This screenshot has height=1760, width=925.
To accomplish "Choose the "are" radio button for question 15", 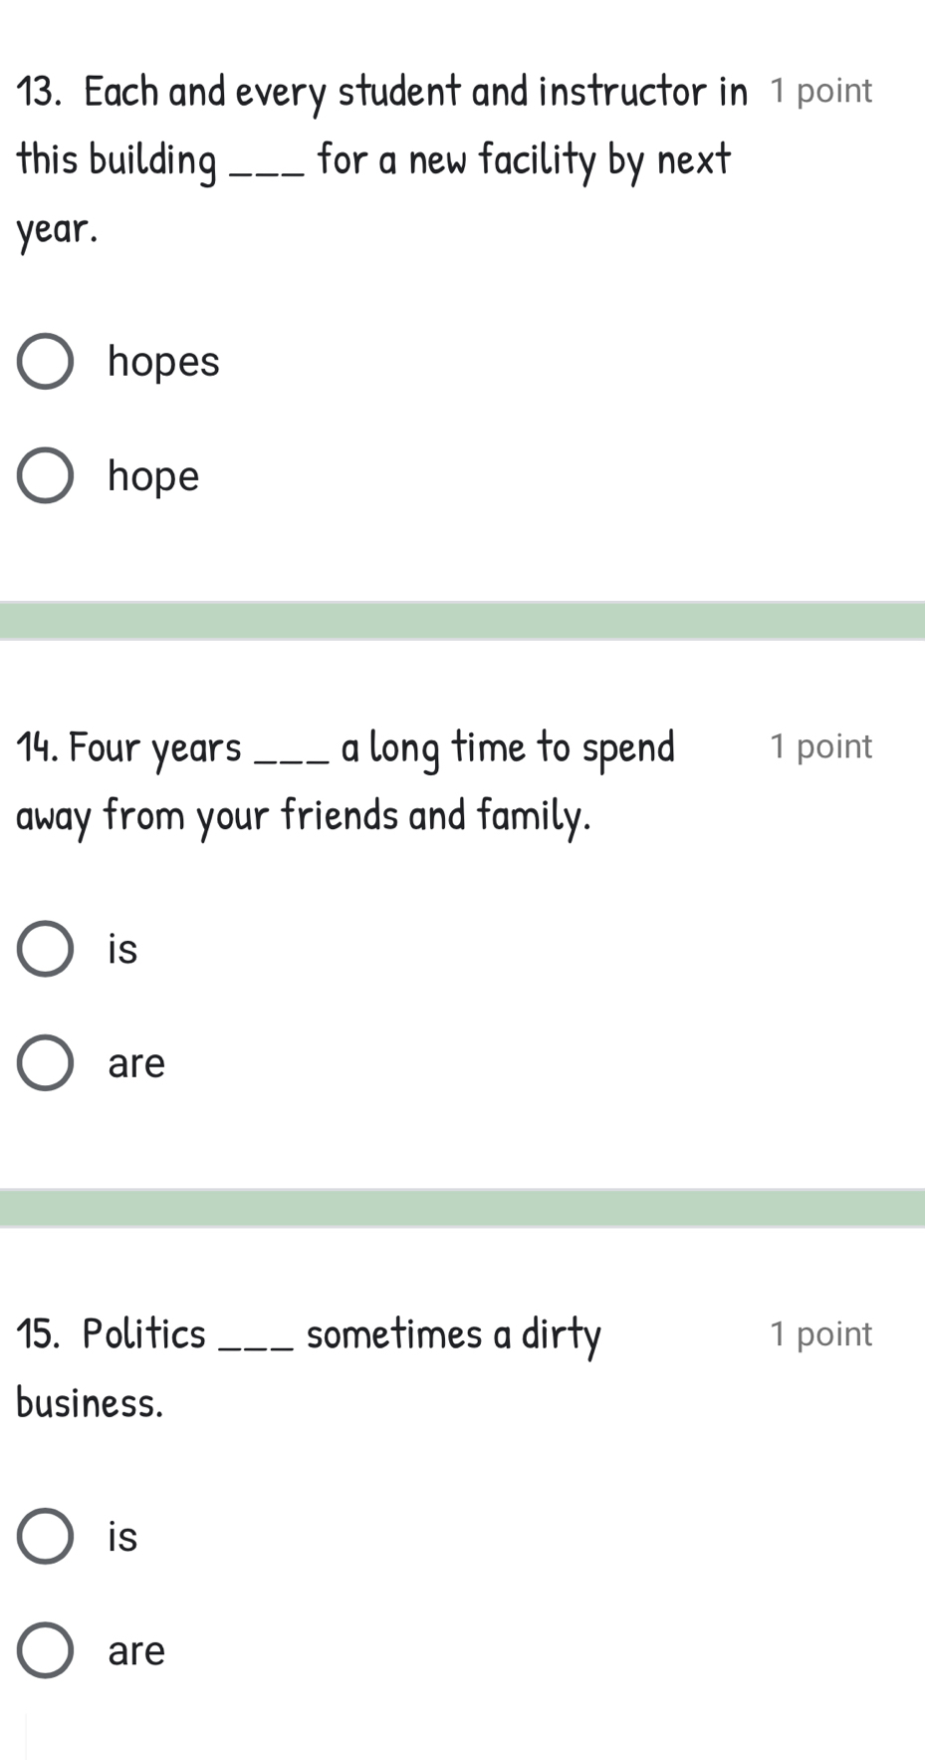I will [45, 1650].
